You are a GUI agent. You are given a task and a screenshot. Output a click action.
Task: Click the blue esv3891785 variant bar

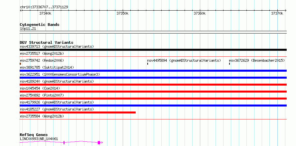(x=153, y=71)
